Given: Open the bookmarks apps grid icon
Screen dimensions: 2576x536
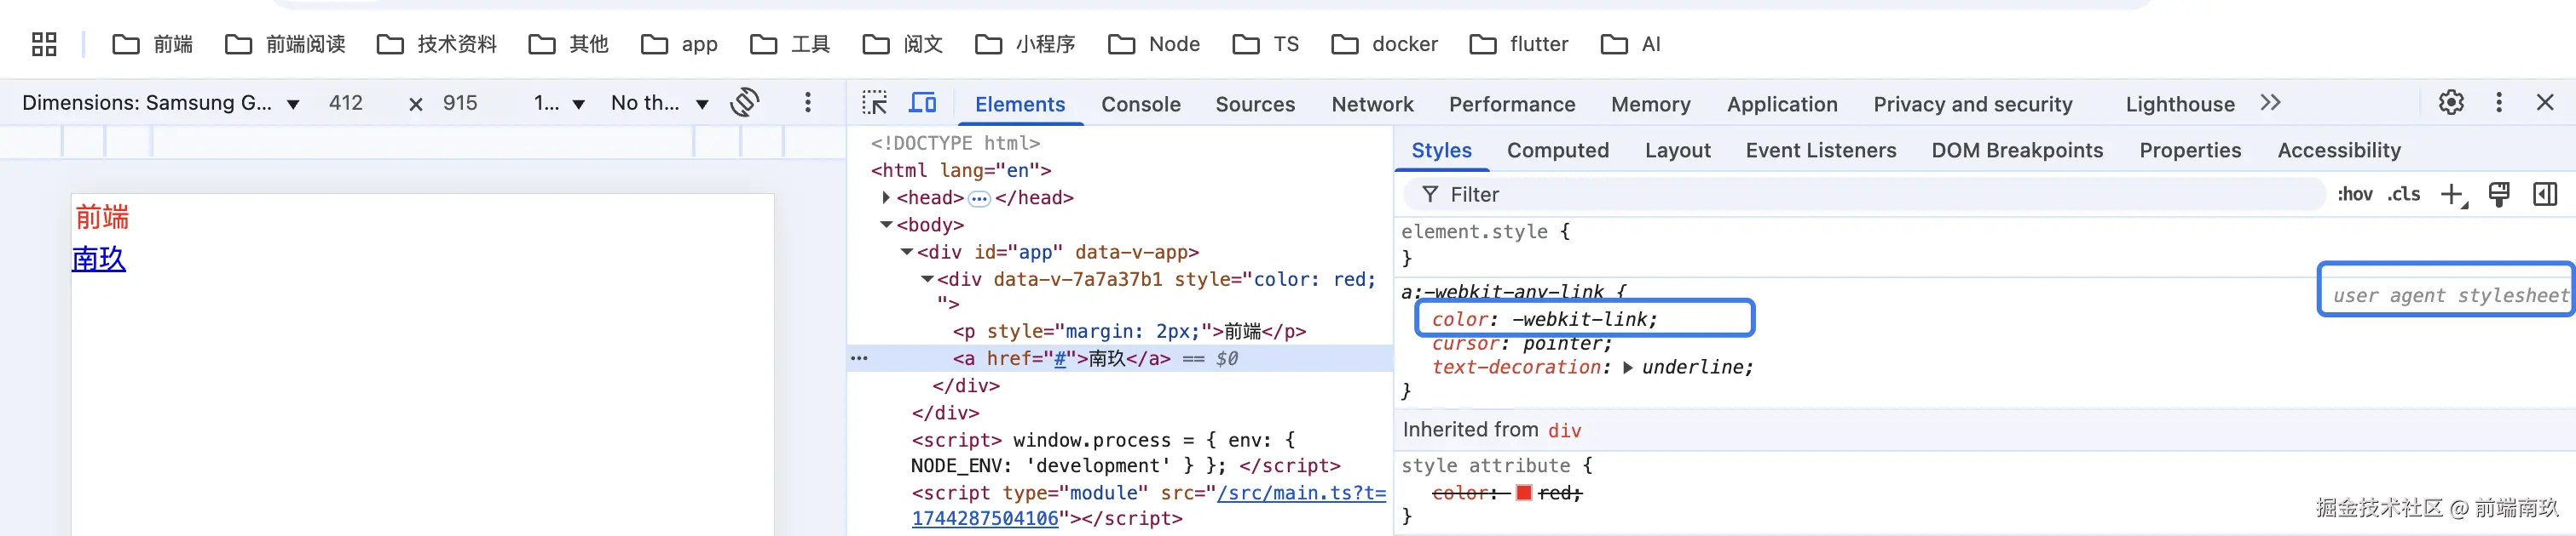Looking at the screenshot, I should coord(44,44).
